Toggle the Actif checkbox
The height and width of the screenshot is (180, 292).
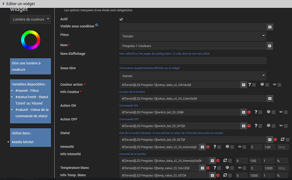(x=121, y=19)
